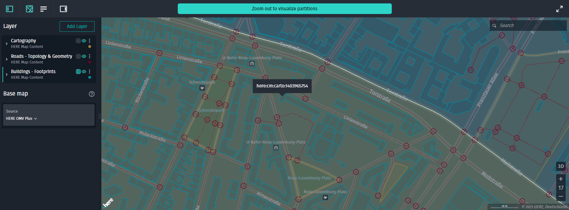Image resolution: width=569 pixels, height=210 pixels.
Task: Click the red color dot of Roads layer
Action: coord(90,62)
